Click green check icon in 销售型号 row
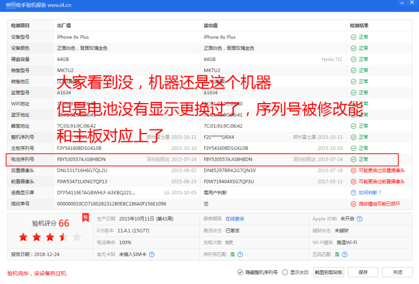The height and width of the screenshot is (284, 419). [353, 71]
